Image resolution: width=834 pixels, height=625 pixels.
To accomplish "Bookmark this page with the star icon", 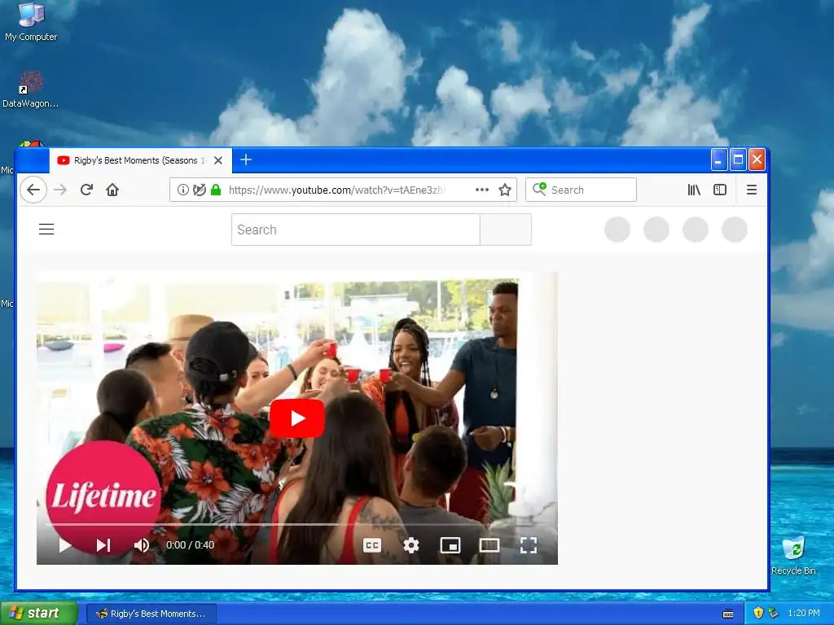I will [x=505, y=190].
